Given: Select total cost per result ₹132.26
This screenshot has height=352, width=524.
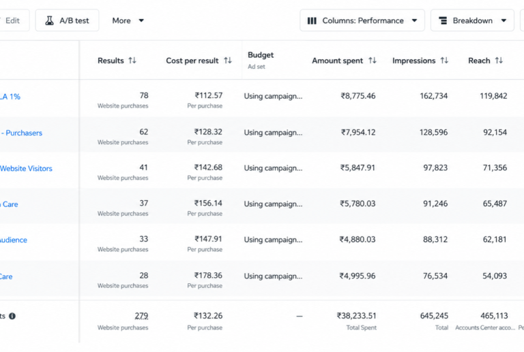Looking at the screenshot, I should pos(208,316).
